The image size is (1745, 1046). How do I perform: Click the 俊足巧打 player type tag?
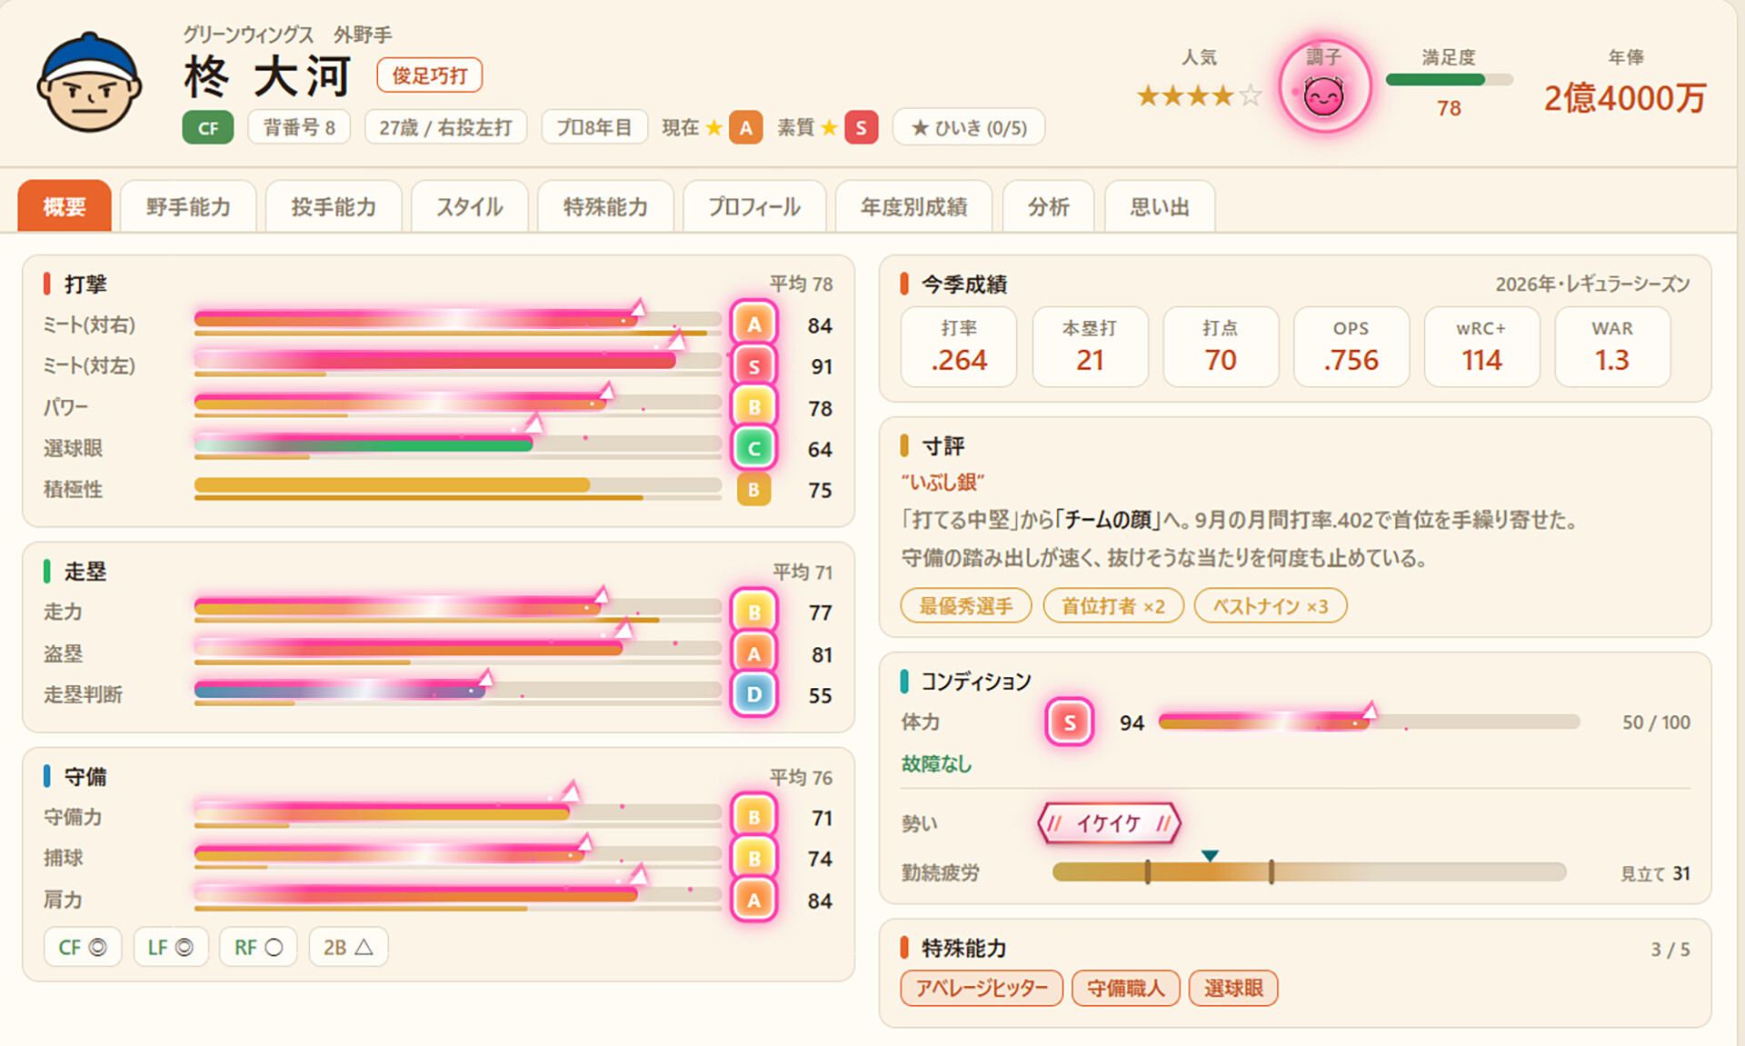tap(429, 75)
